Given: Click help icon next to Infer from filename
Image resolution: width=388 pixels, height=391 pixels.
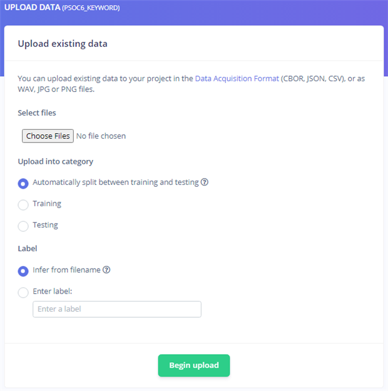Looking at the screenshot, I should click(106, 270).
